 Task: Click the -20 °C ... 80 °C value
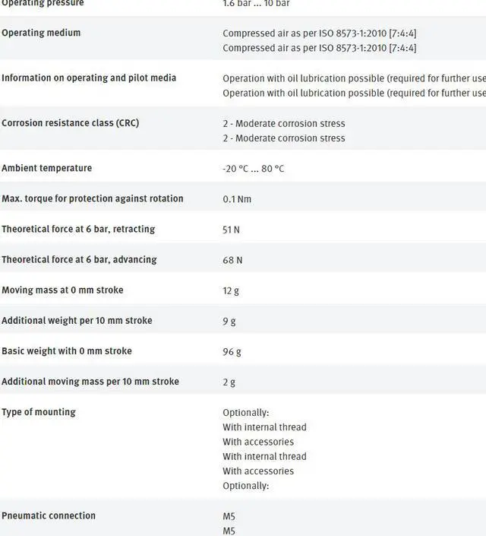253,169
